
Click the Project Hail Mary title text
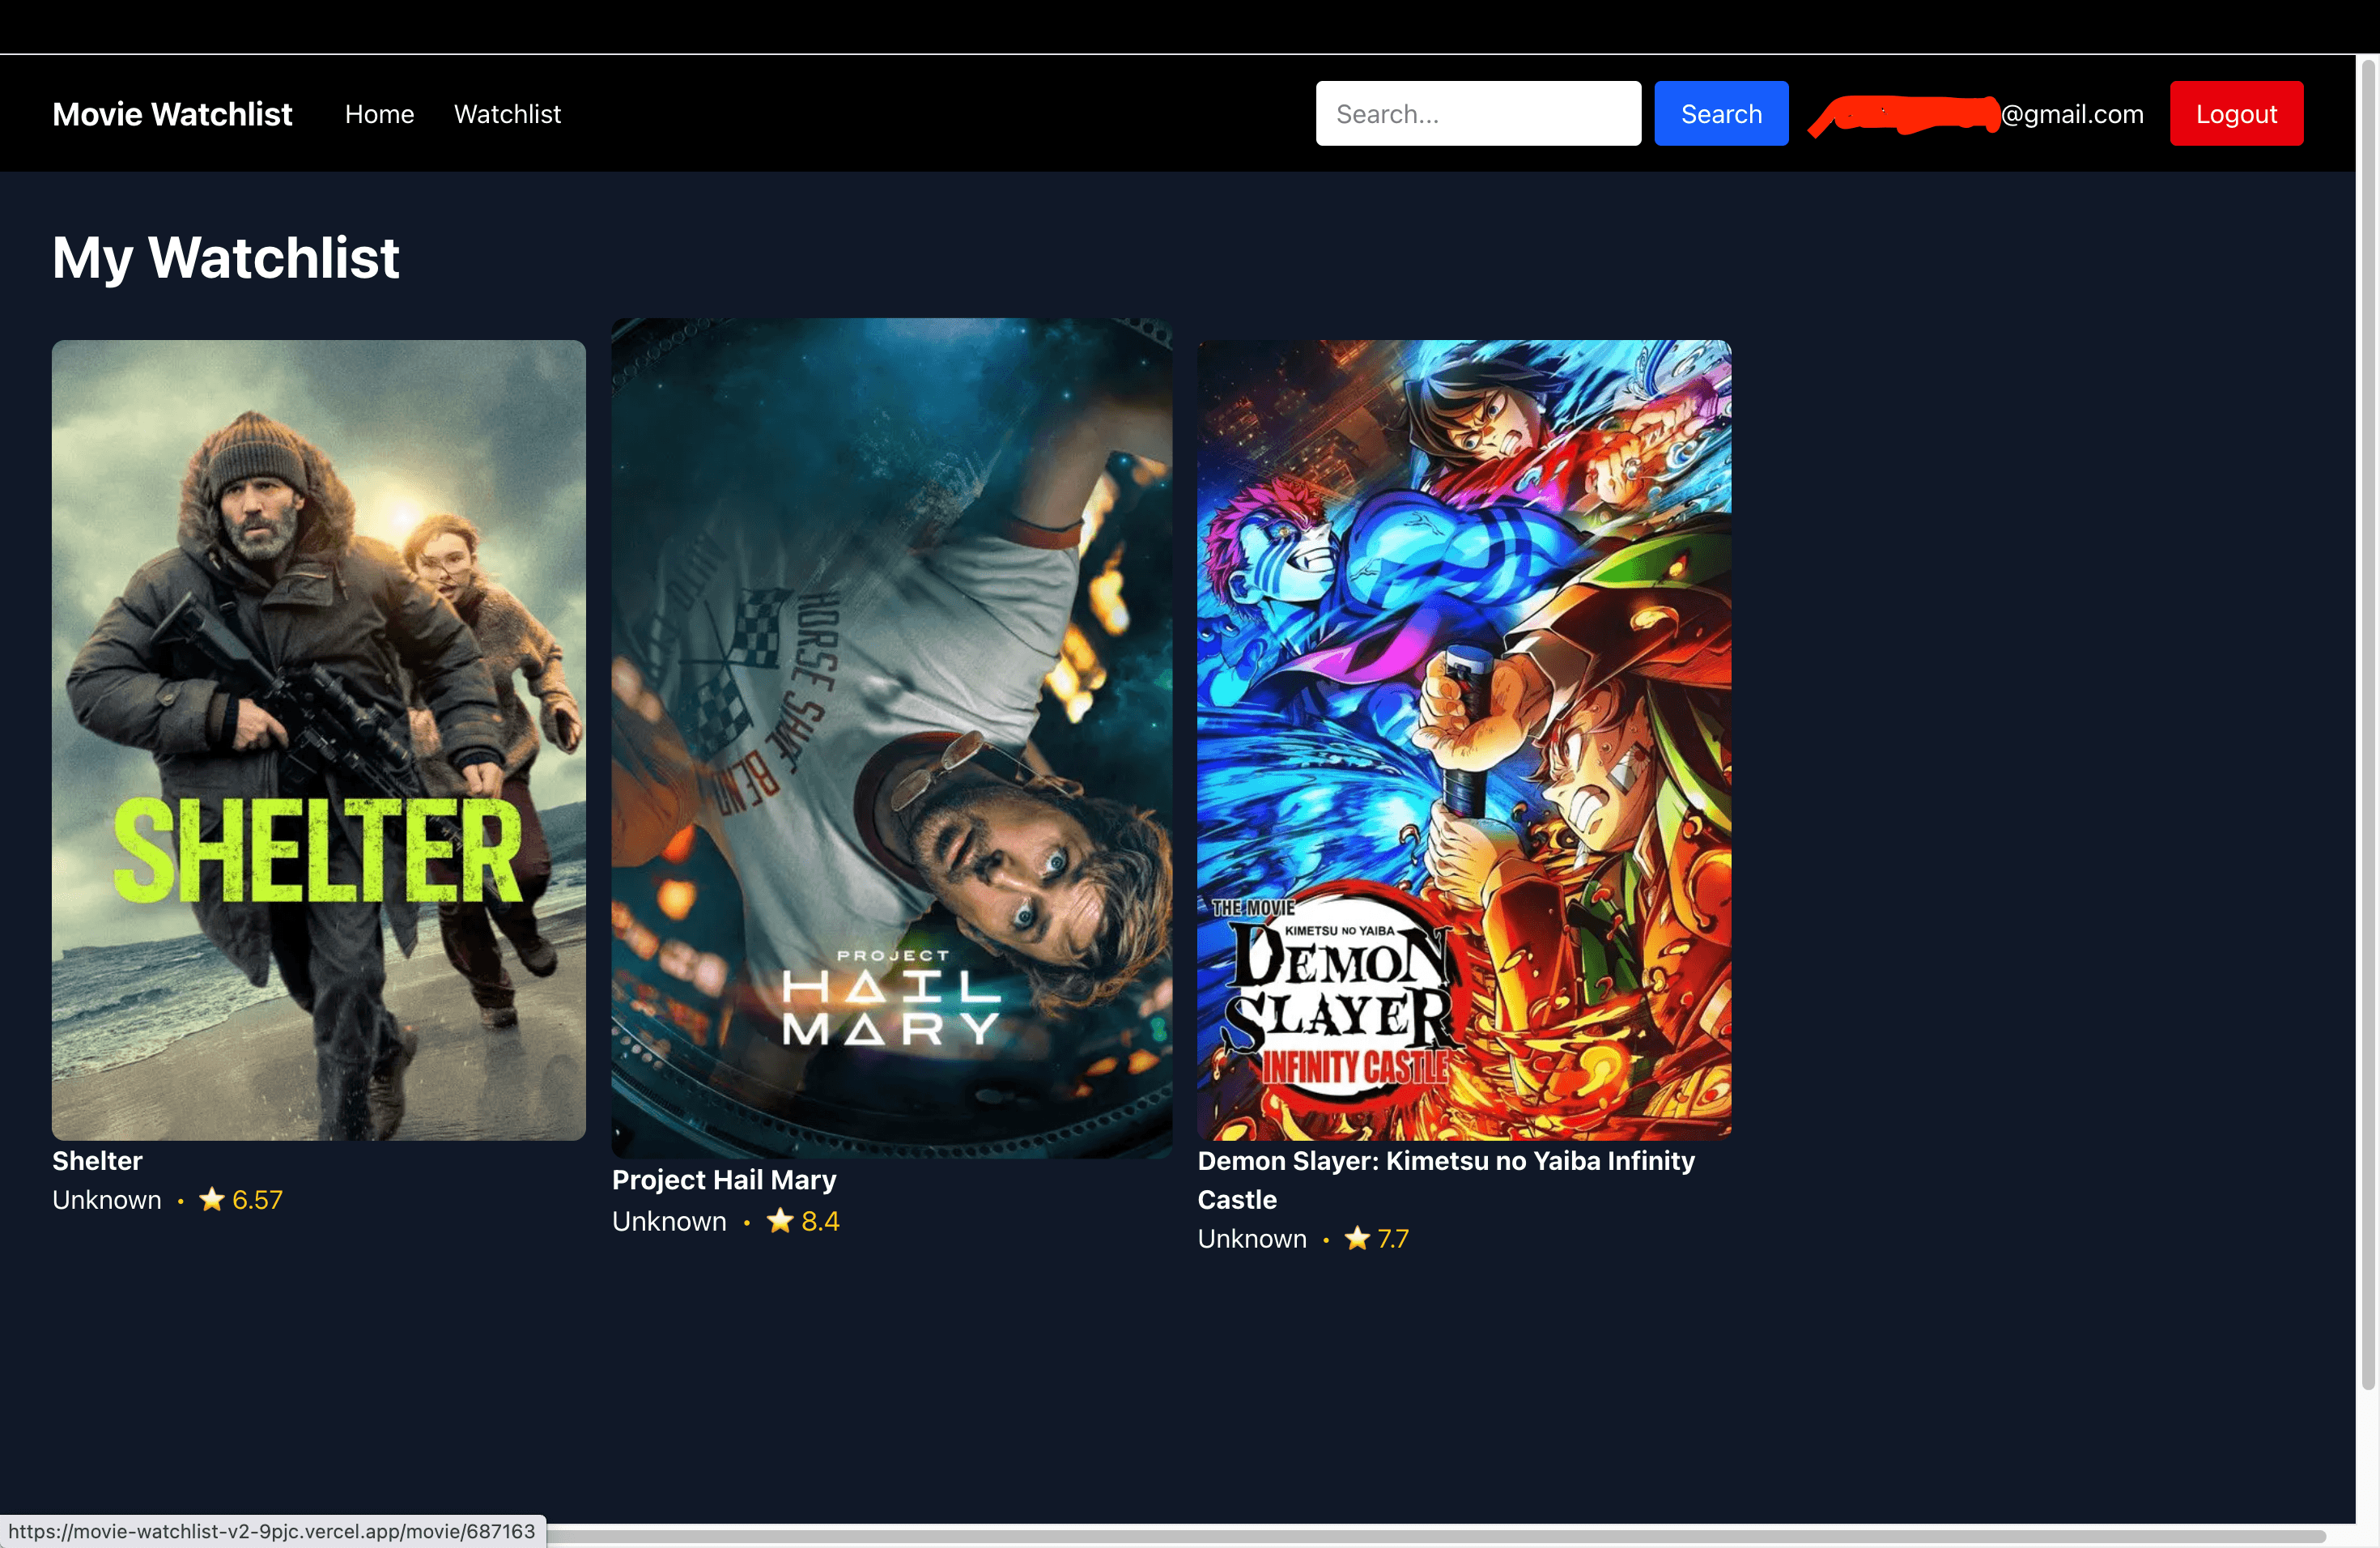click(x=724, y=1179)
